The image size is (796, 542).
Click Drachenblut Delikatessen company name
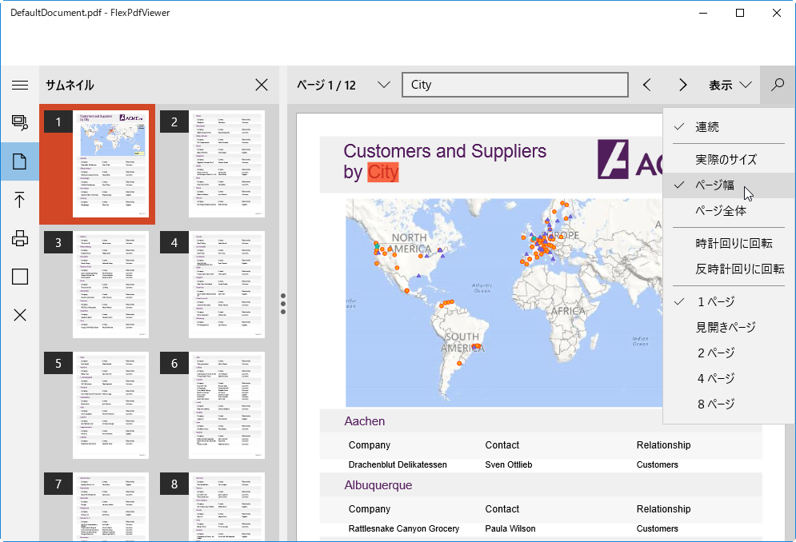point(398,464)
